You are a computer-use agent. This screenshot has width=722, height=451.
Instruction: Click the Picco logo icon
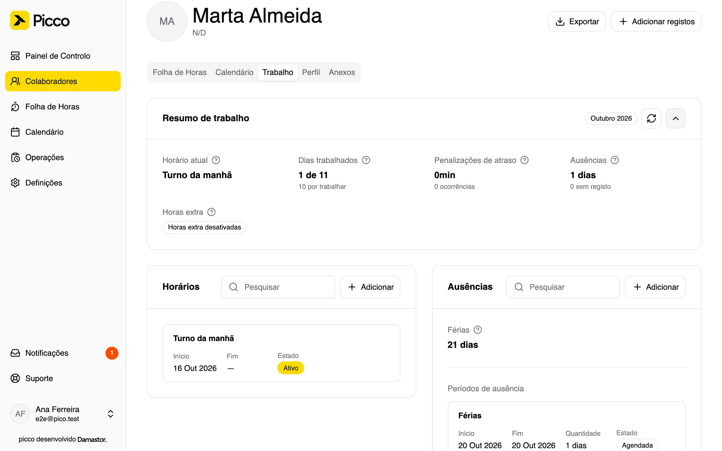pyautogui.click(x=20, y=20)
